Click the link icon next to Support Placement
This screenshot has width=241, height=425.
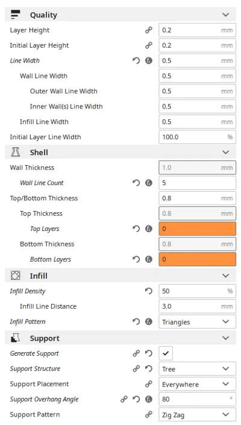pos(149,384)
